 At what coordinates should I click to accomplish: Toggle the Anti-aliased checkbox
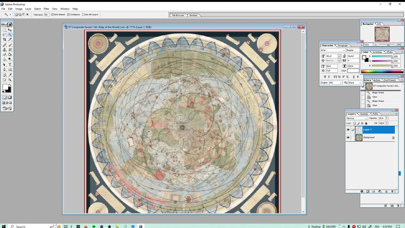coord(53,15)
